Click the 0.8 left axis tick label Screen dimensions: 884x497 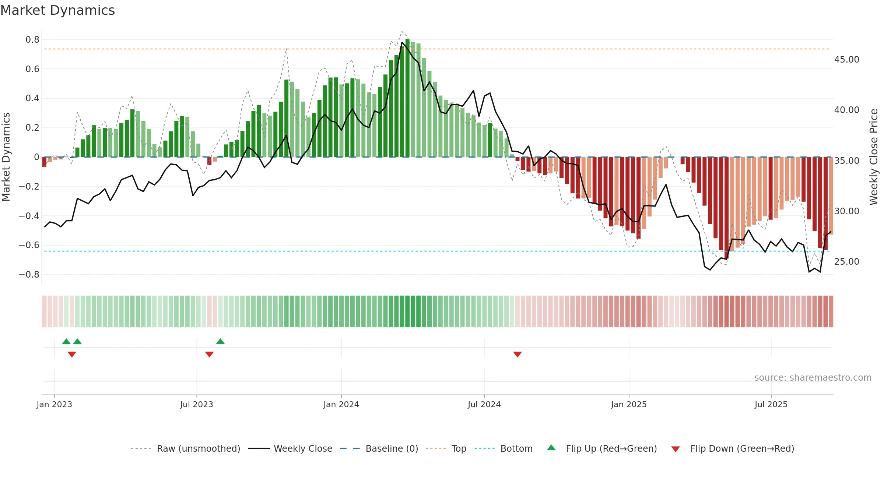(x=32, y=40)
